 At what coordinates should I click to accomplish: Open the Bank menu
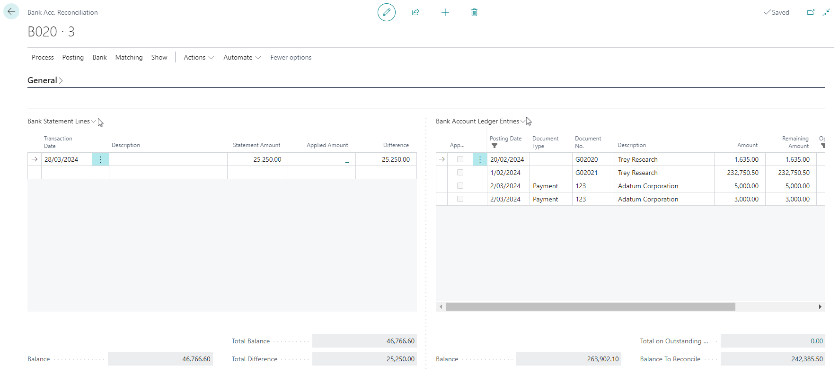(x=99, y=57)
